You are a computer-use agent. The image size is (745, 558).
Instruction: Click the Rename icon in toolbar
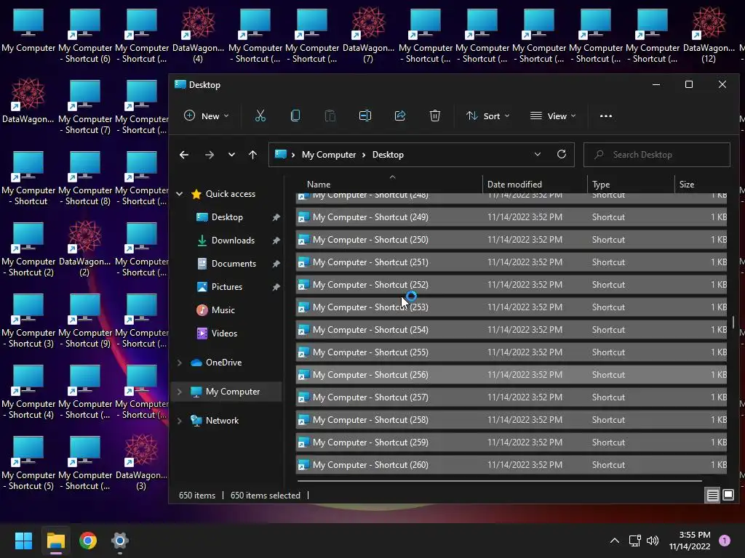(365, 116)
